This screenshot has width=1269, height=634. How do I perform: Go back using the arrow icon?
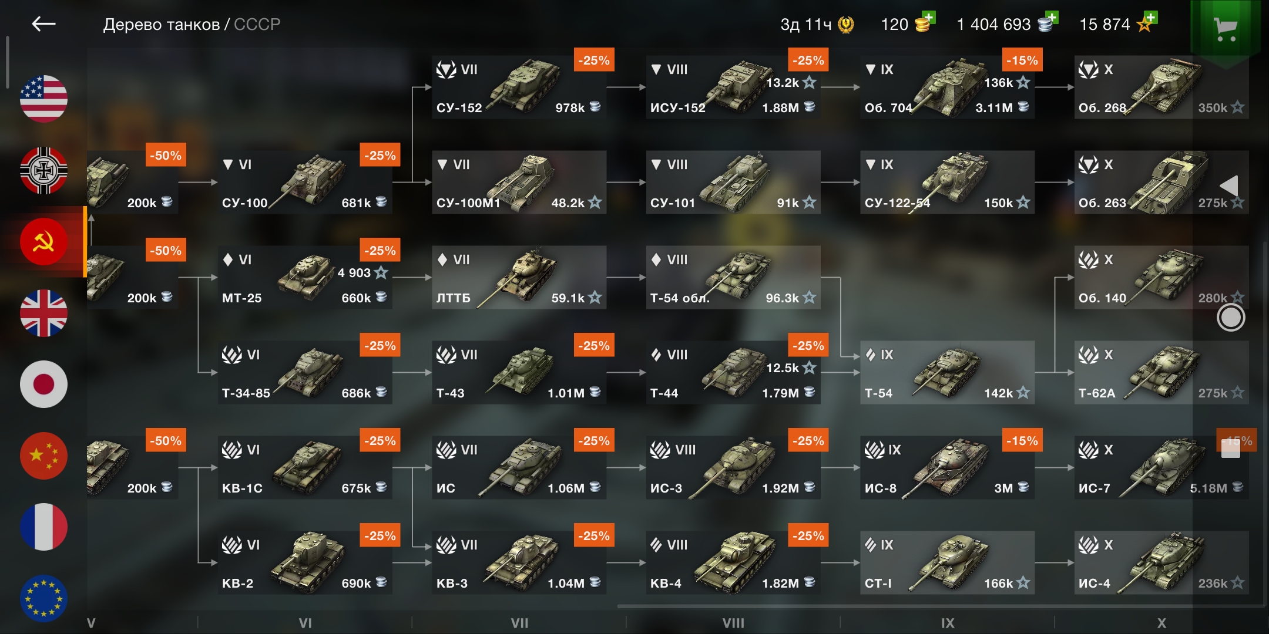43,24
